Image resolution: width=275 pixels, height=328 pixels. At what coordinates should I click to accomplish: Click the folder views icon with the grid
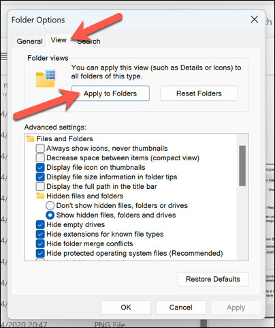point(46,78)
